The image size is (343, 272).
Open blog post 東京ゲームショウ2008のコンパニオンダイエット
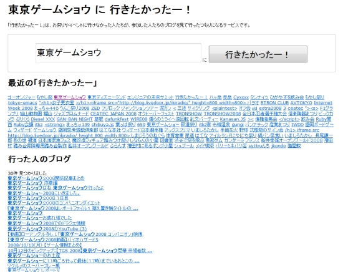click(x=54, y=203)
